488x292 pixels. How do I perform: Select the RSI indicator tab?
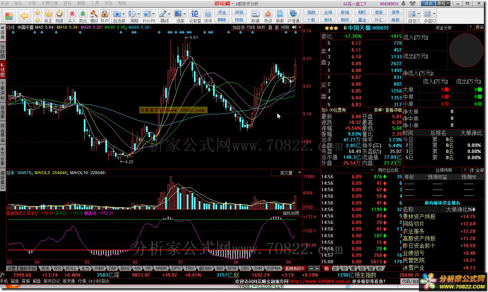[x=58, y=268]
